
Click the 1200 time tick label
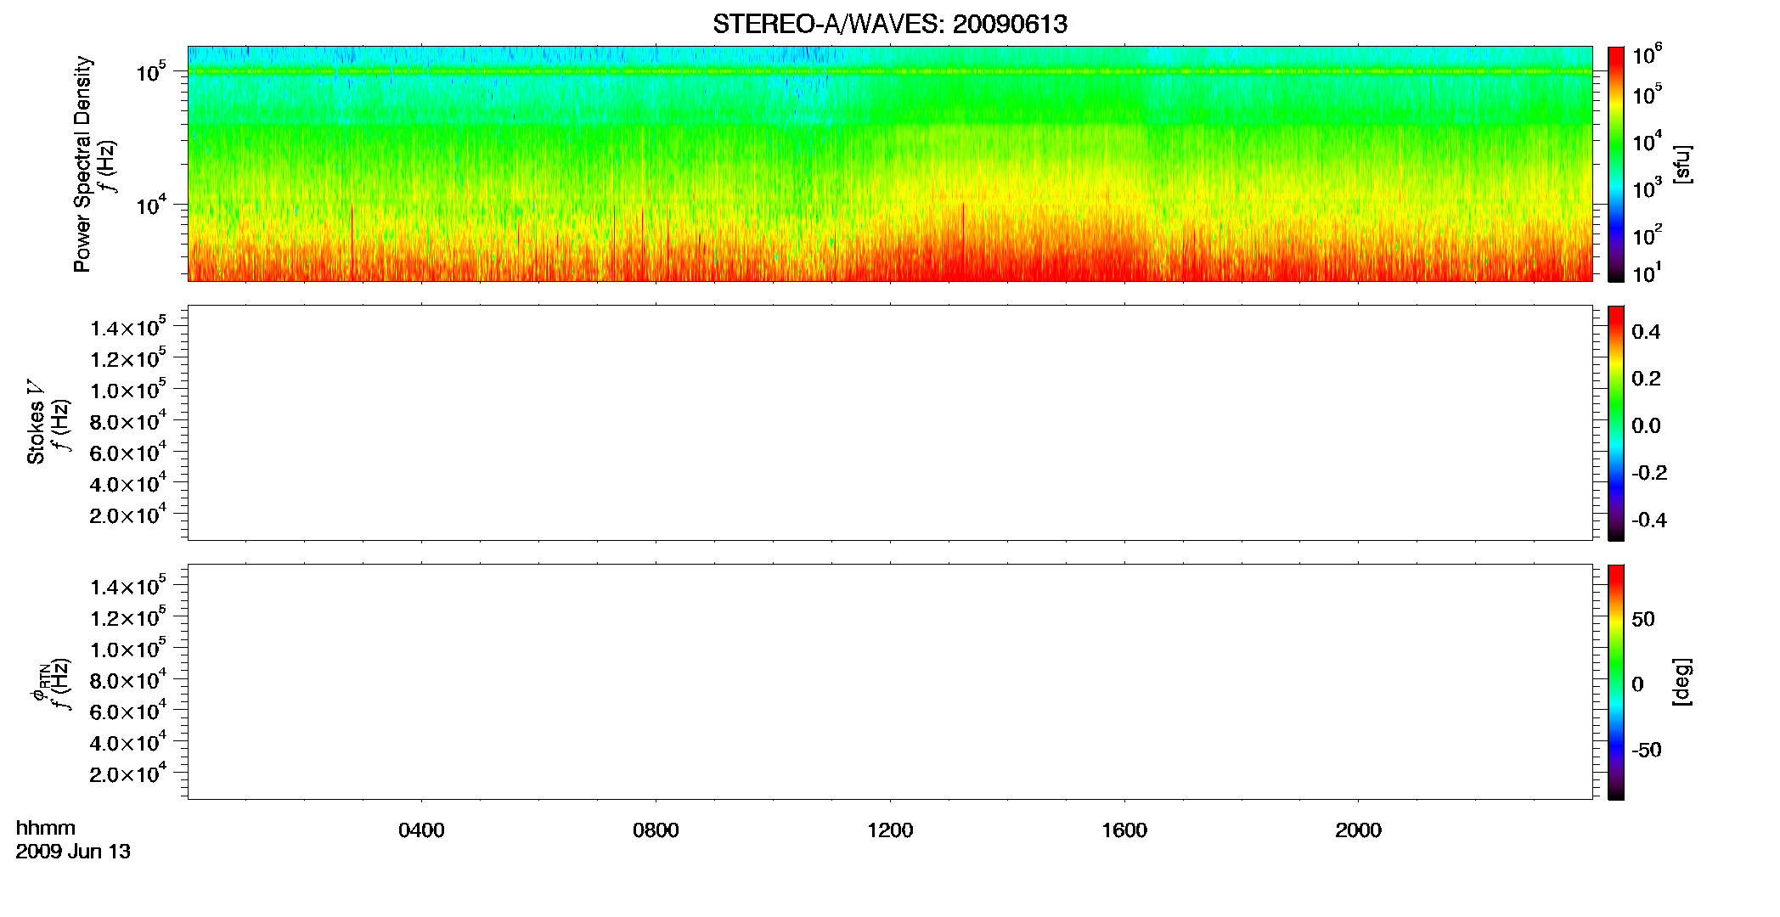pyautogui.click(x=890, y=830)
